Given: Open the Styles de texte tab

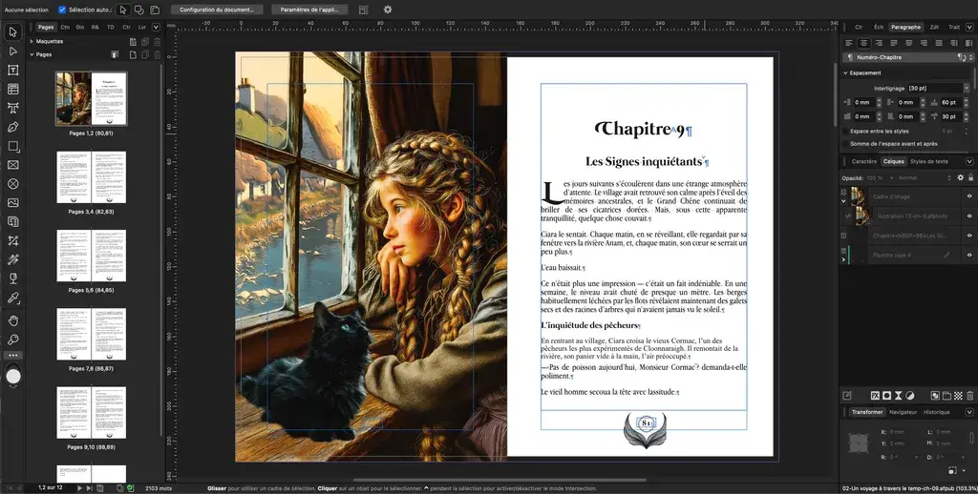Looking at the screenshot, I should [929, 161].
